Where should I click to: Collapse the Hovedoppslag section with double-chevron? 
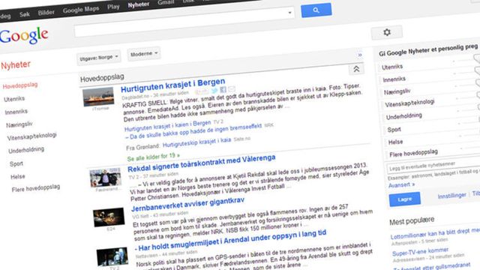356,69
